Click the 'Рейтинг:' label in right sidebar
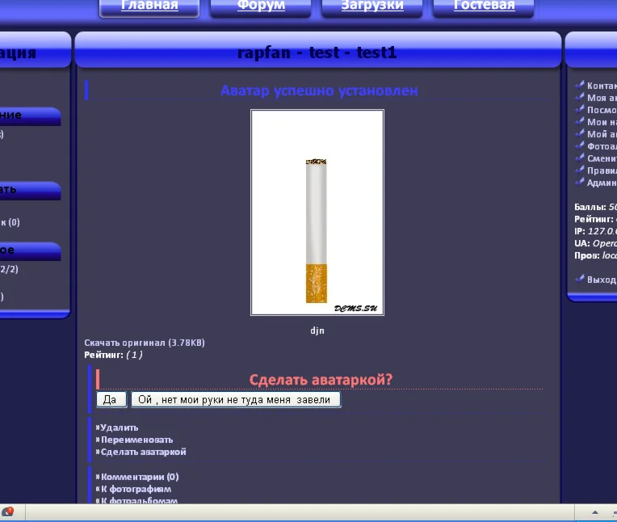This screenshot has width=617, height=522. pyautogui.click(x=594, y=219)
